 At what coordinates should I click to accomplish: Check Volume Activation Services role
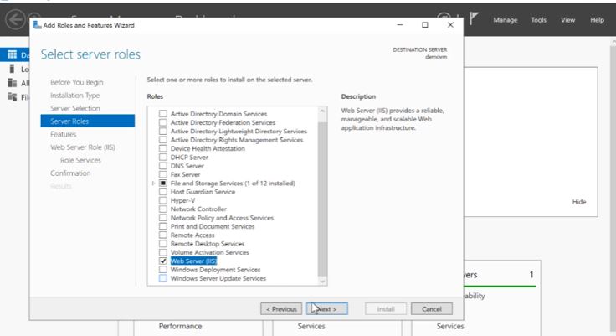(x=163, y=252)
